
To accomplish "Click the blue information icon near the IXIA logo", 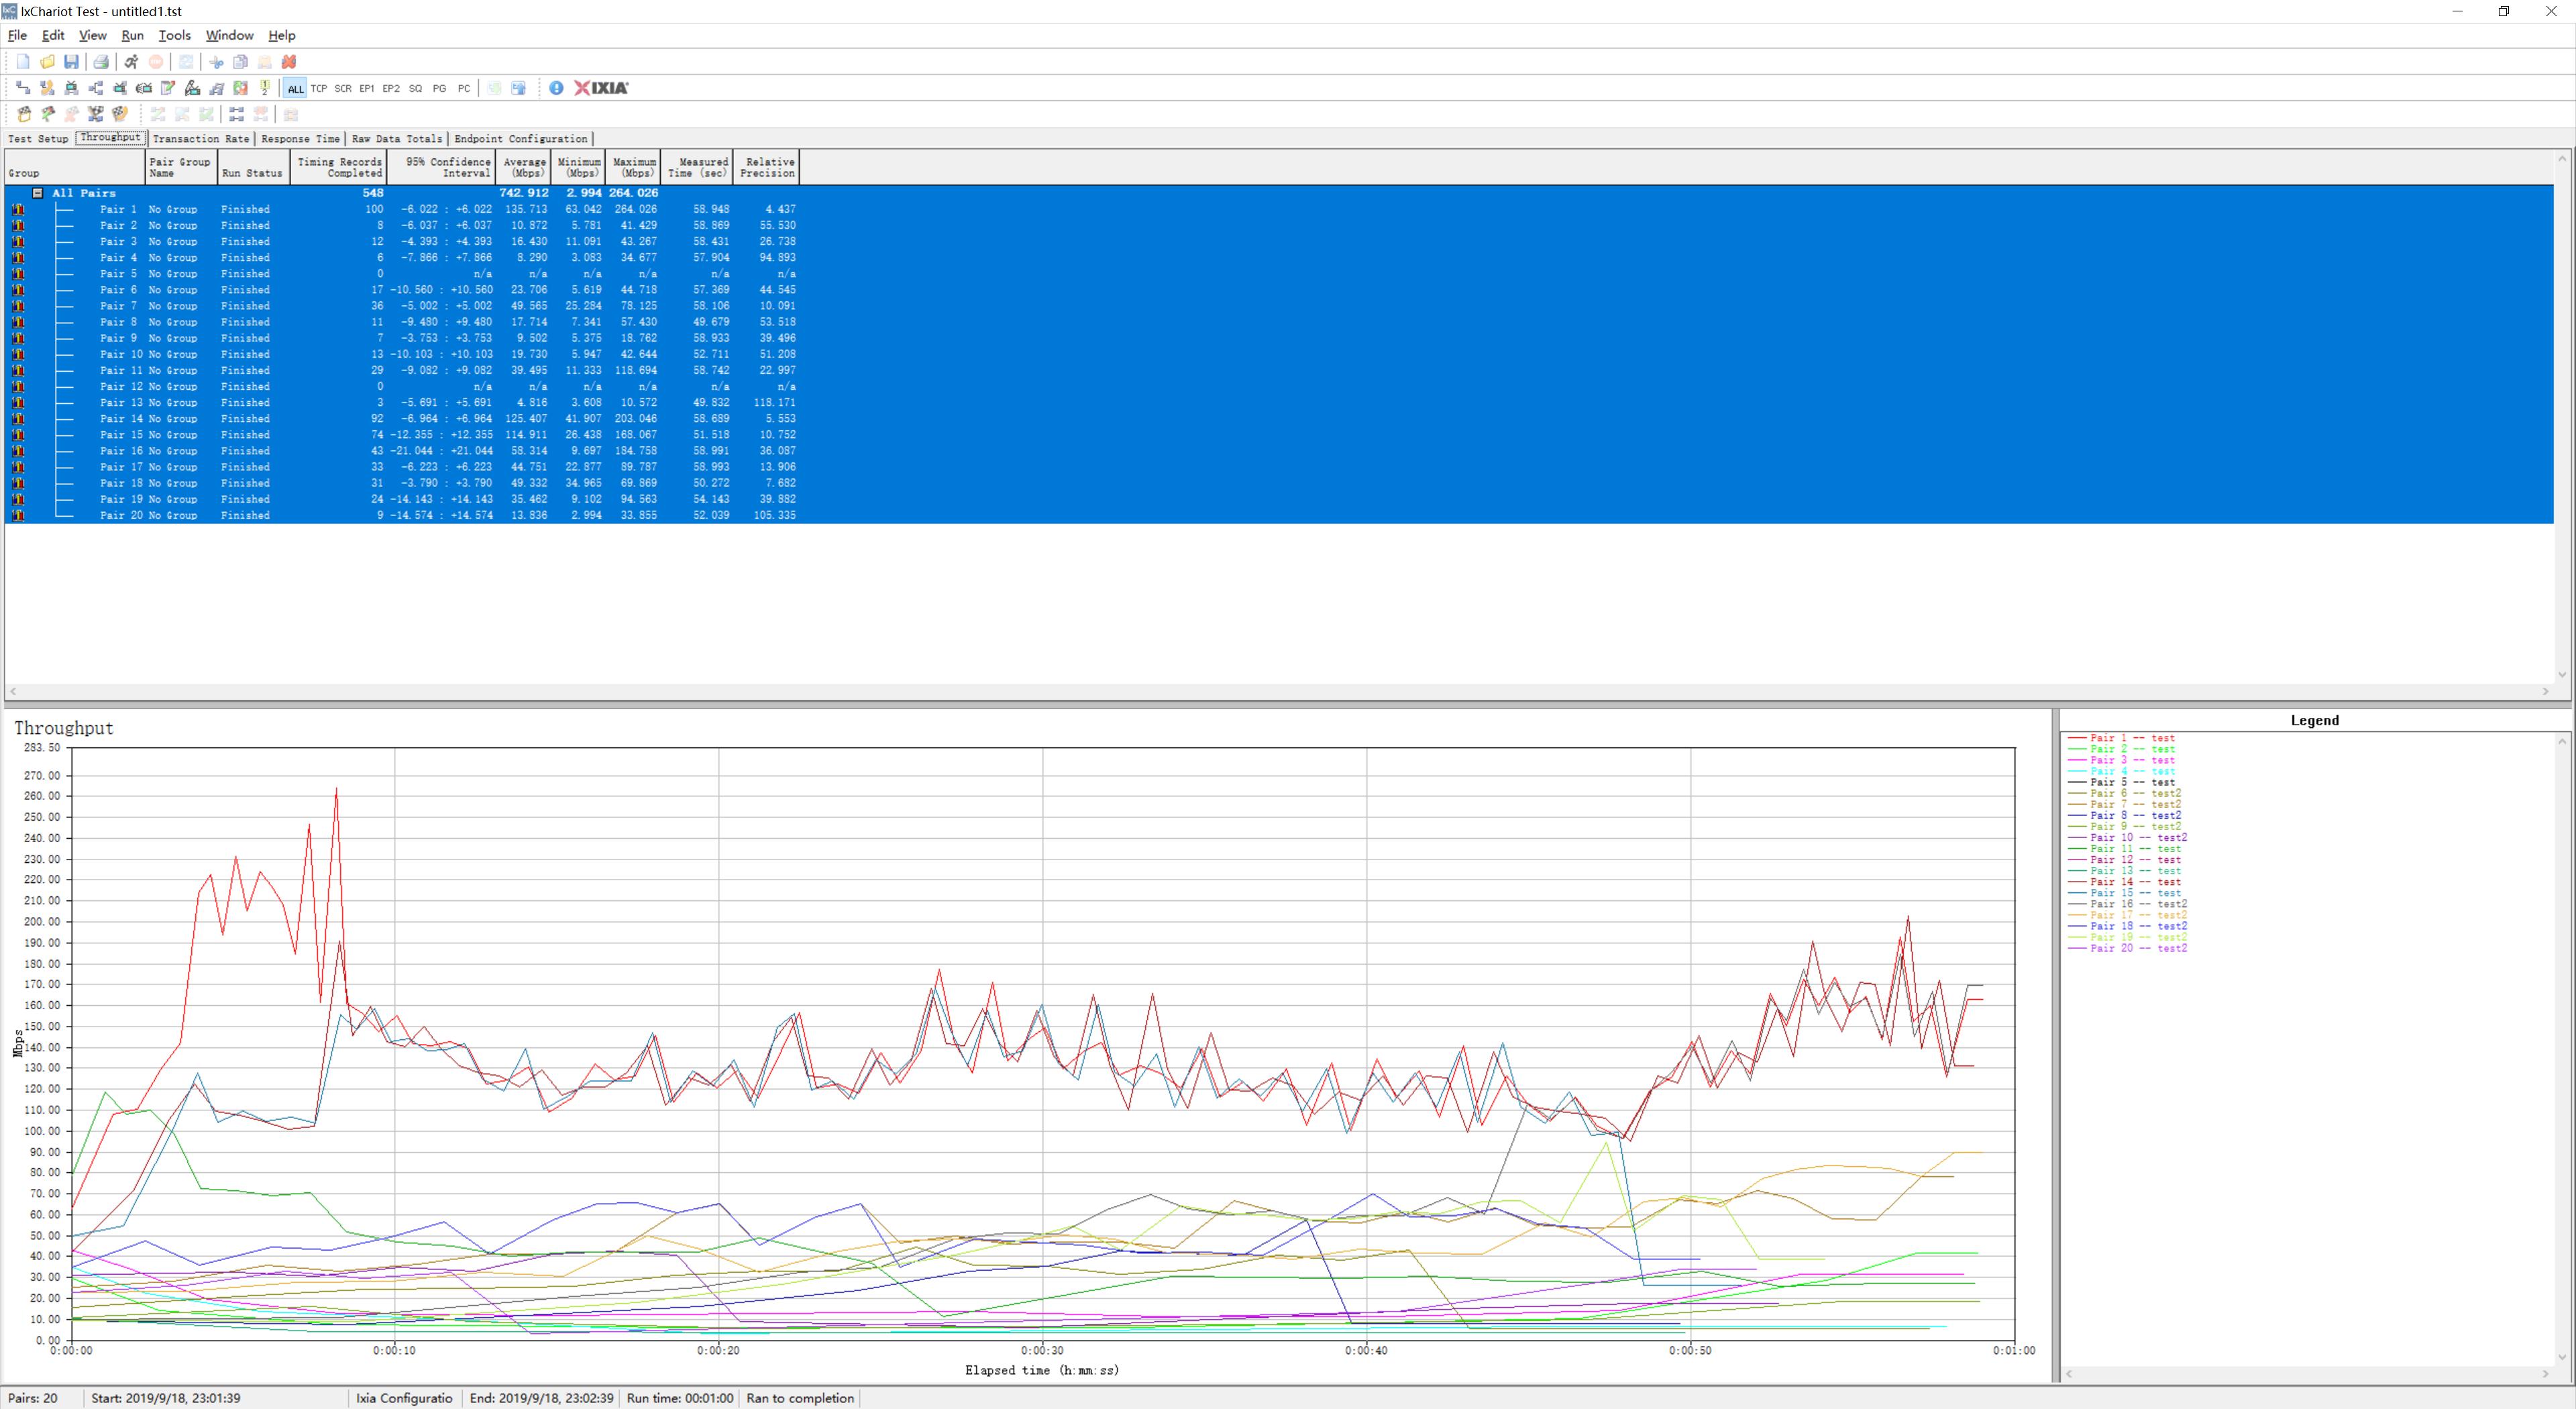I will coord(556,88).
